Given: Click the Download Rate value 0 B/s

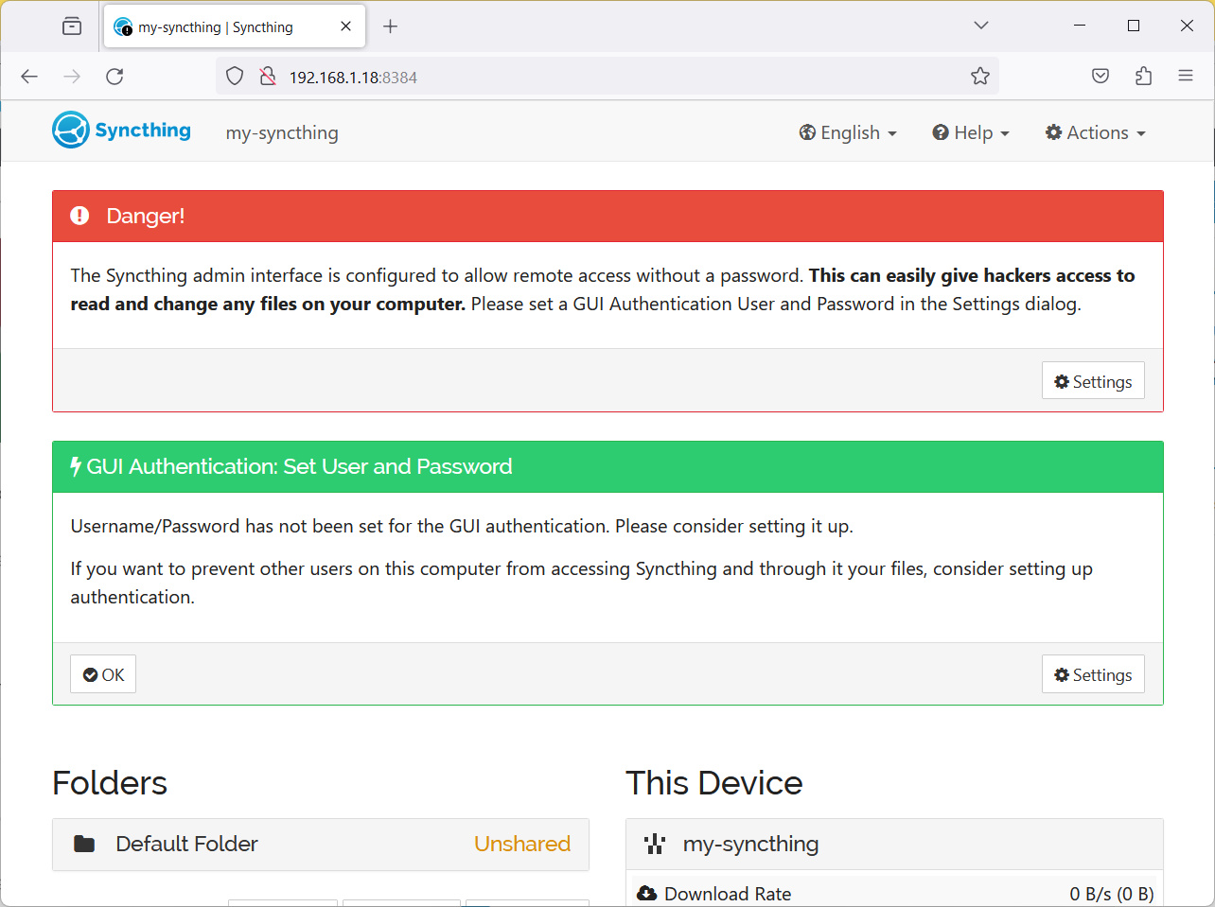Looking at the screenshot, I should click(x=1112, y=894).
